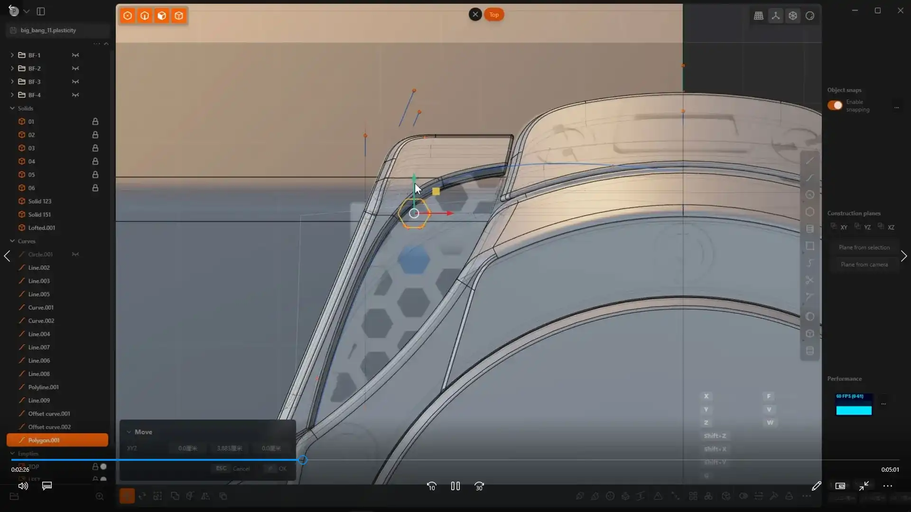Open the captions speech bubble icon

tap(47, 485)
